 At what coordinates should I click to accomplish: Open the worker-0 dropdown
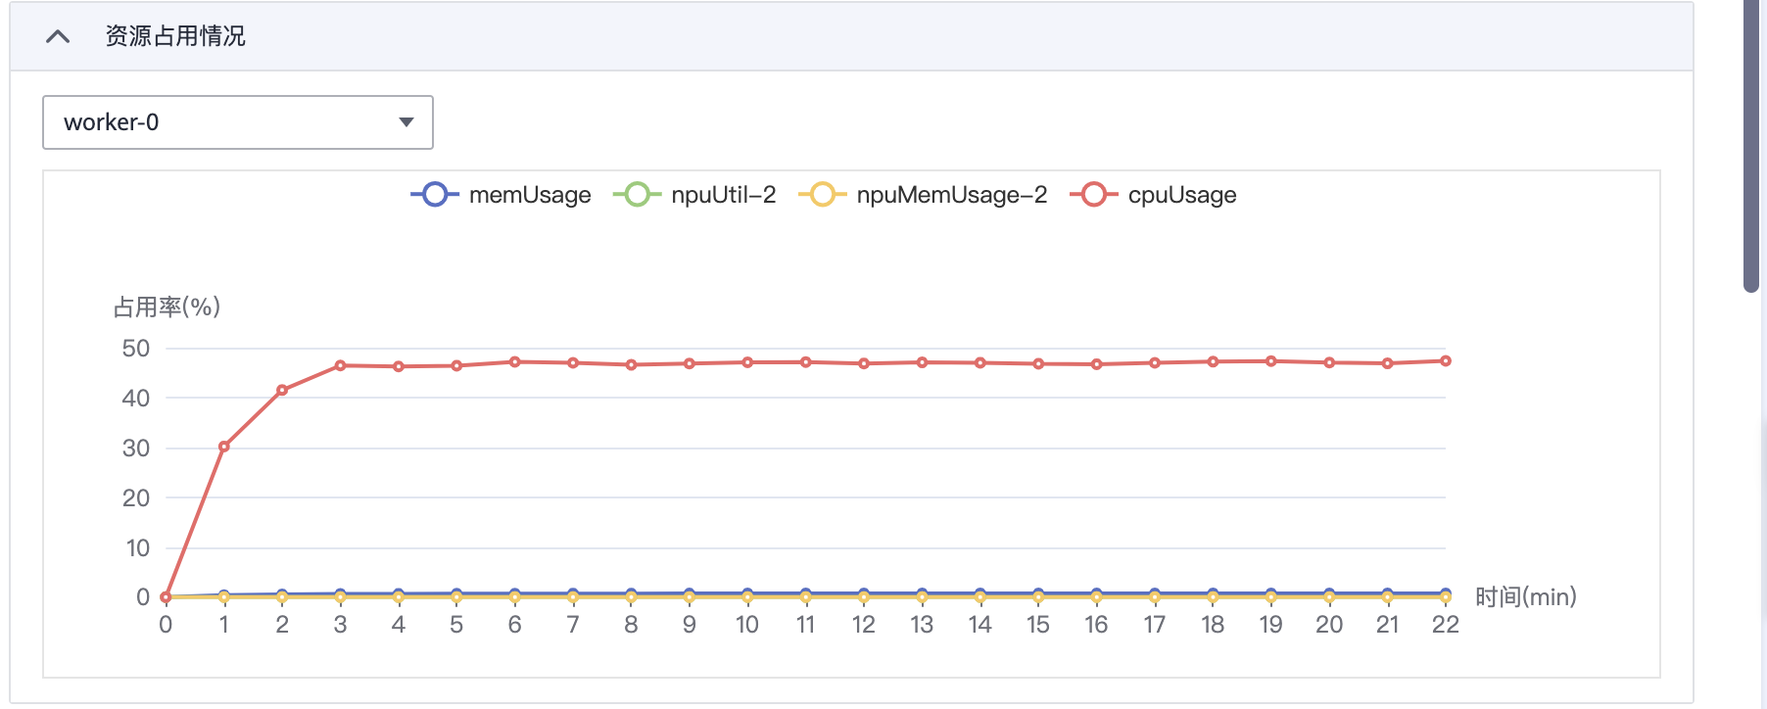click(x=237, y=122)
